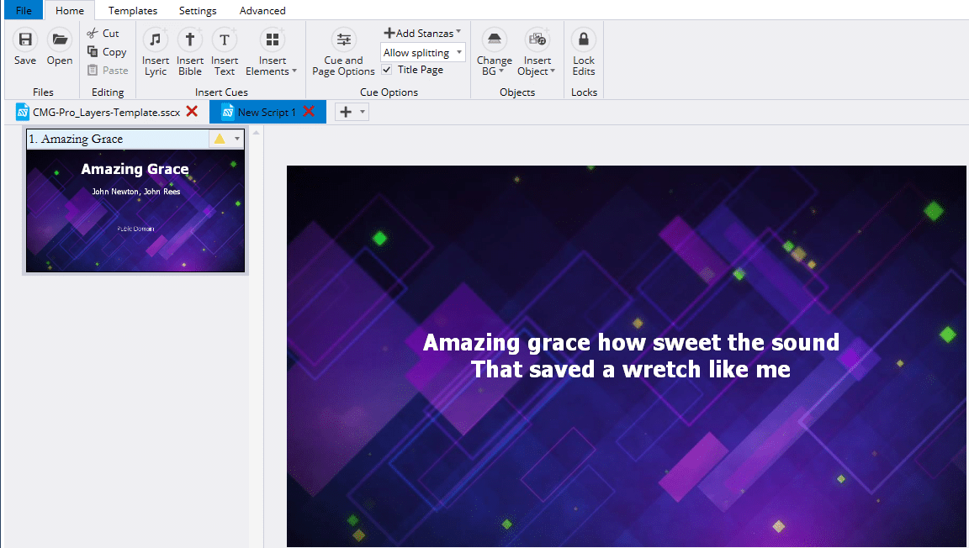The image size is (969, 548).
Task: Click the Copy icon
Action: point(93,51)
